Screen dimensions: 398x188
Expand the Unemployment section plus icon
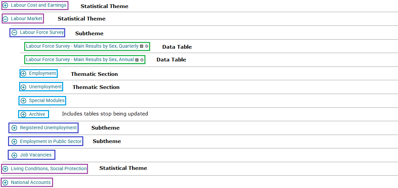pyautogui.click(x=24, y=87)
